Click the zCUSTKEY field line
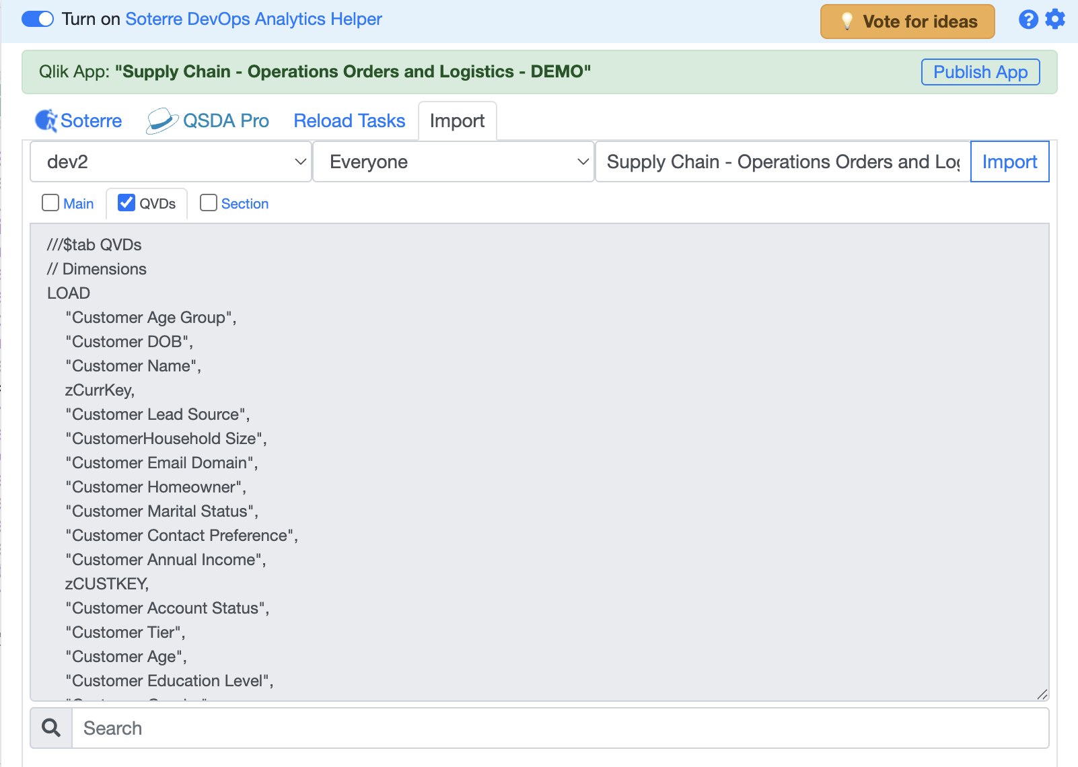 (x=107, y=584)
